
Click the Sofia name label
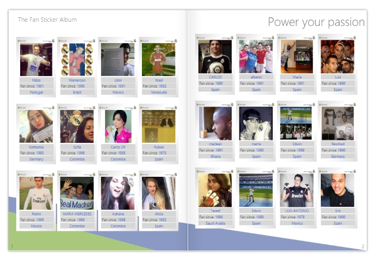77,147
